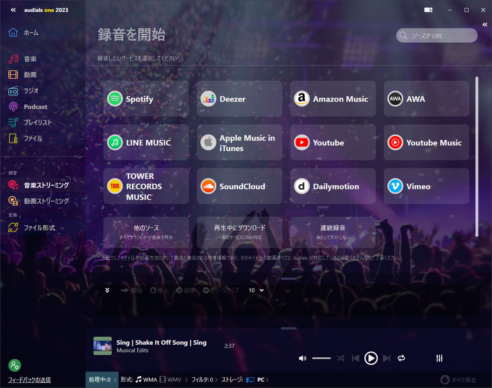492x388 pixels.
Task: Click the services list vertical scrollbar
Action: pyautogui.click(x=477, y=157)
